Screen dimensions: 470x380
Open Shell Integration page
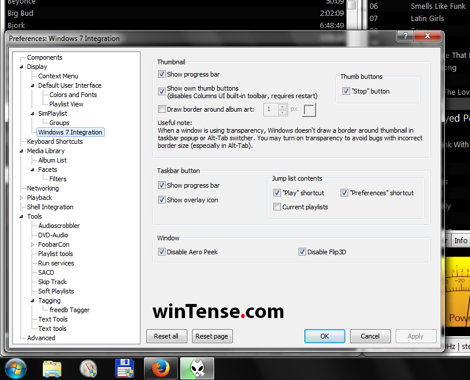click(x=50, y=207)
